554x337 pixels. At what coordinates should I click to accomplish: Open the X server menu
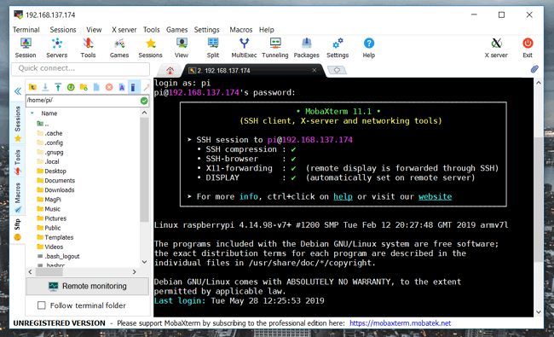[124, 30]
